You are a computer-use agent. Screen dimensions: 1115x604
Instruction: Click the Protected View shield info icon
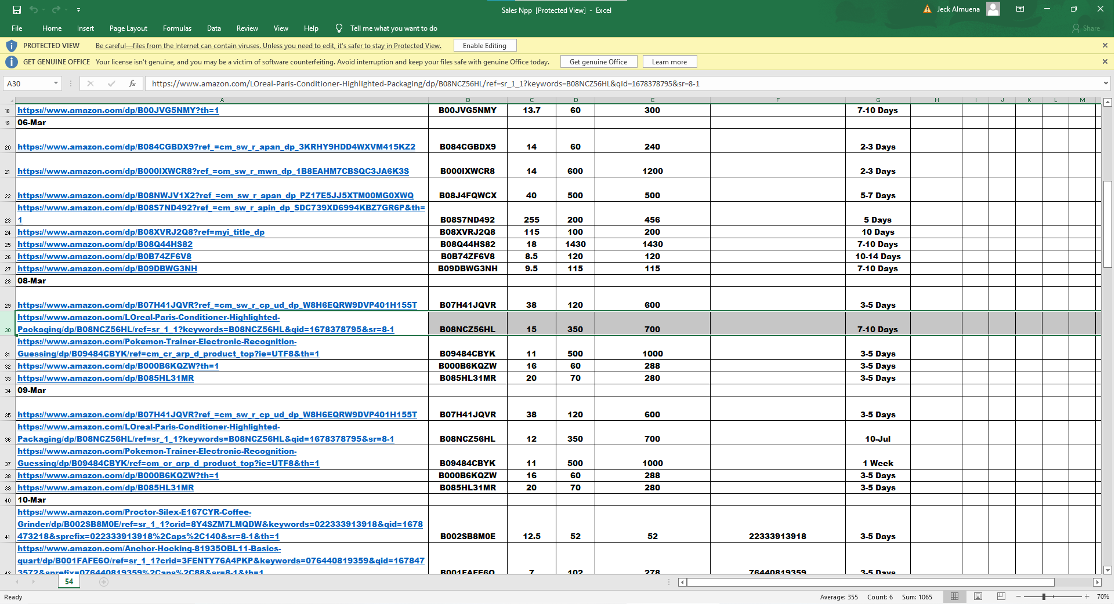pyautogui.click(x=11, y=46)
